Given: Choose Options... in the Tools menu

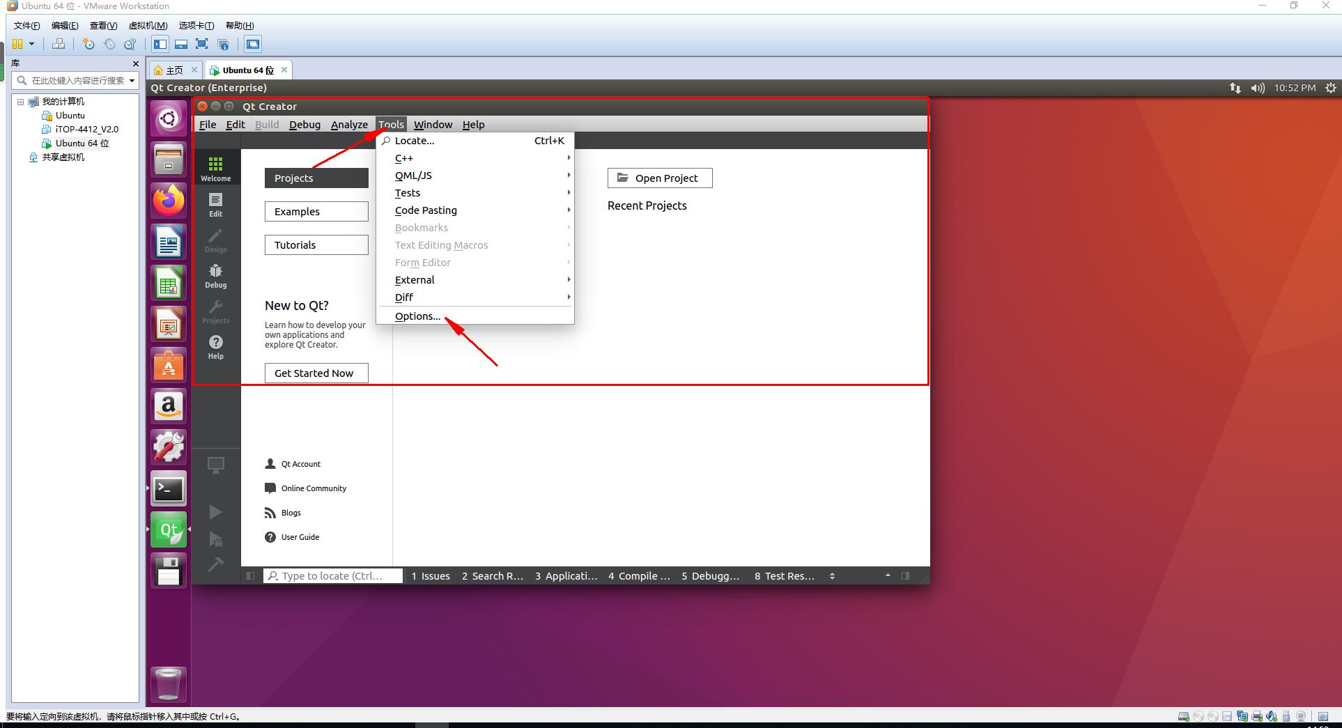Looking at the screenshot, I should click(475, 316).
